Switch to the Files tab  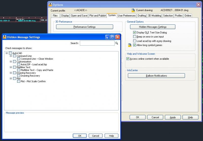[55, 16]
